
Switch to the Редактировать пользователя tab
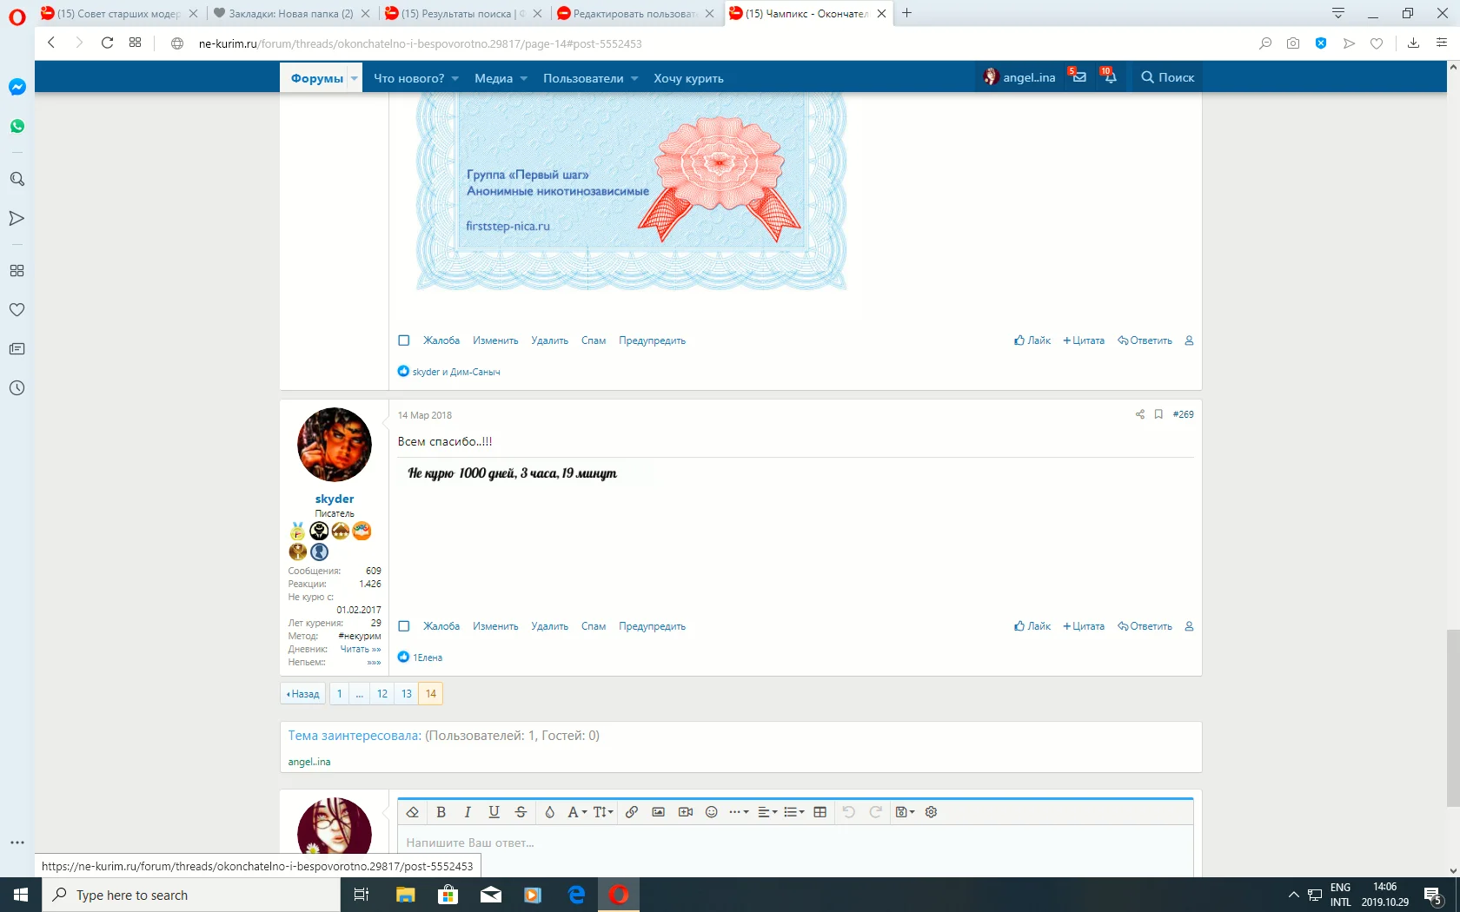tap(636, 13)
